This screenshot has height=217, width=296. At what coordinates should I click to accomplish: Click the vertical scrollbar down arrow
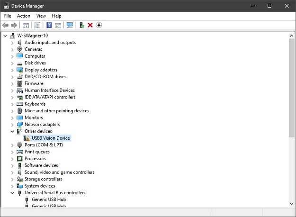point(291,204)
